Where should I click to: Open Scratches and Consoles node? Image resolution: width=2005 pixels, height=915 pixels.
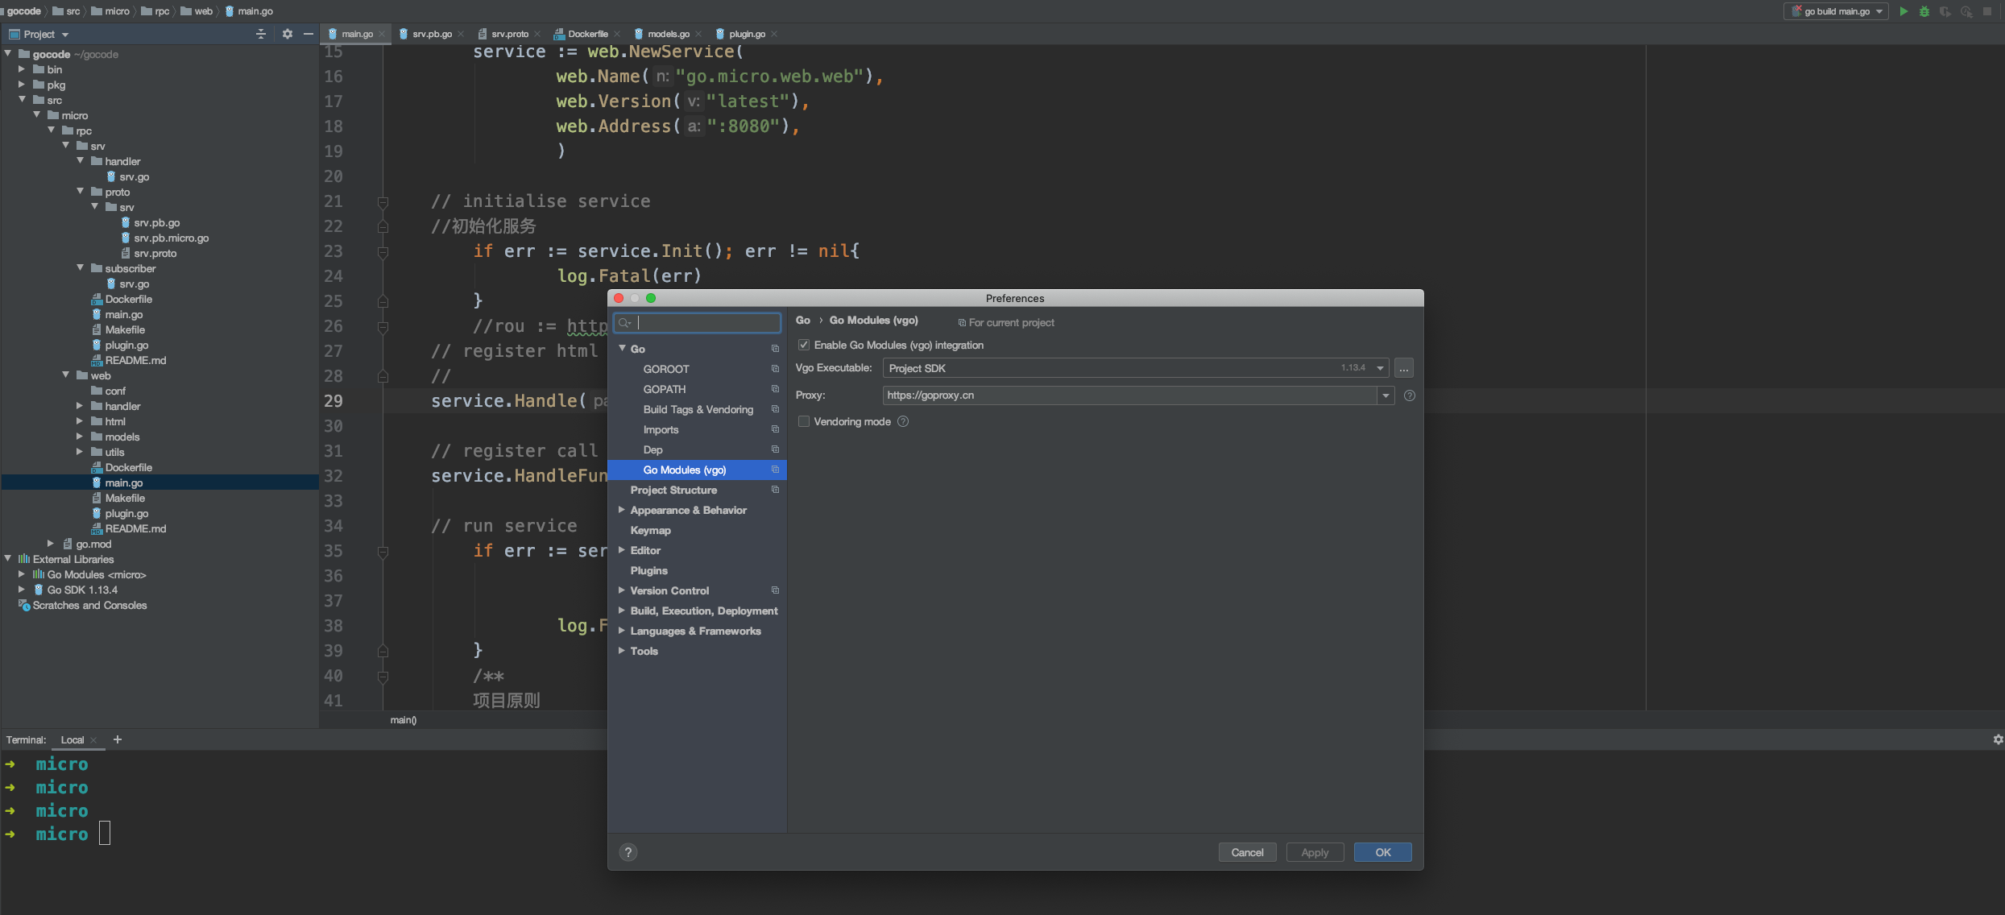point(89,606)
